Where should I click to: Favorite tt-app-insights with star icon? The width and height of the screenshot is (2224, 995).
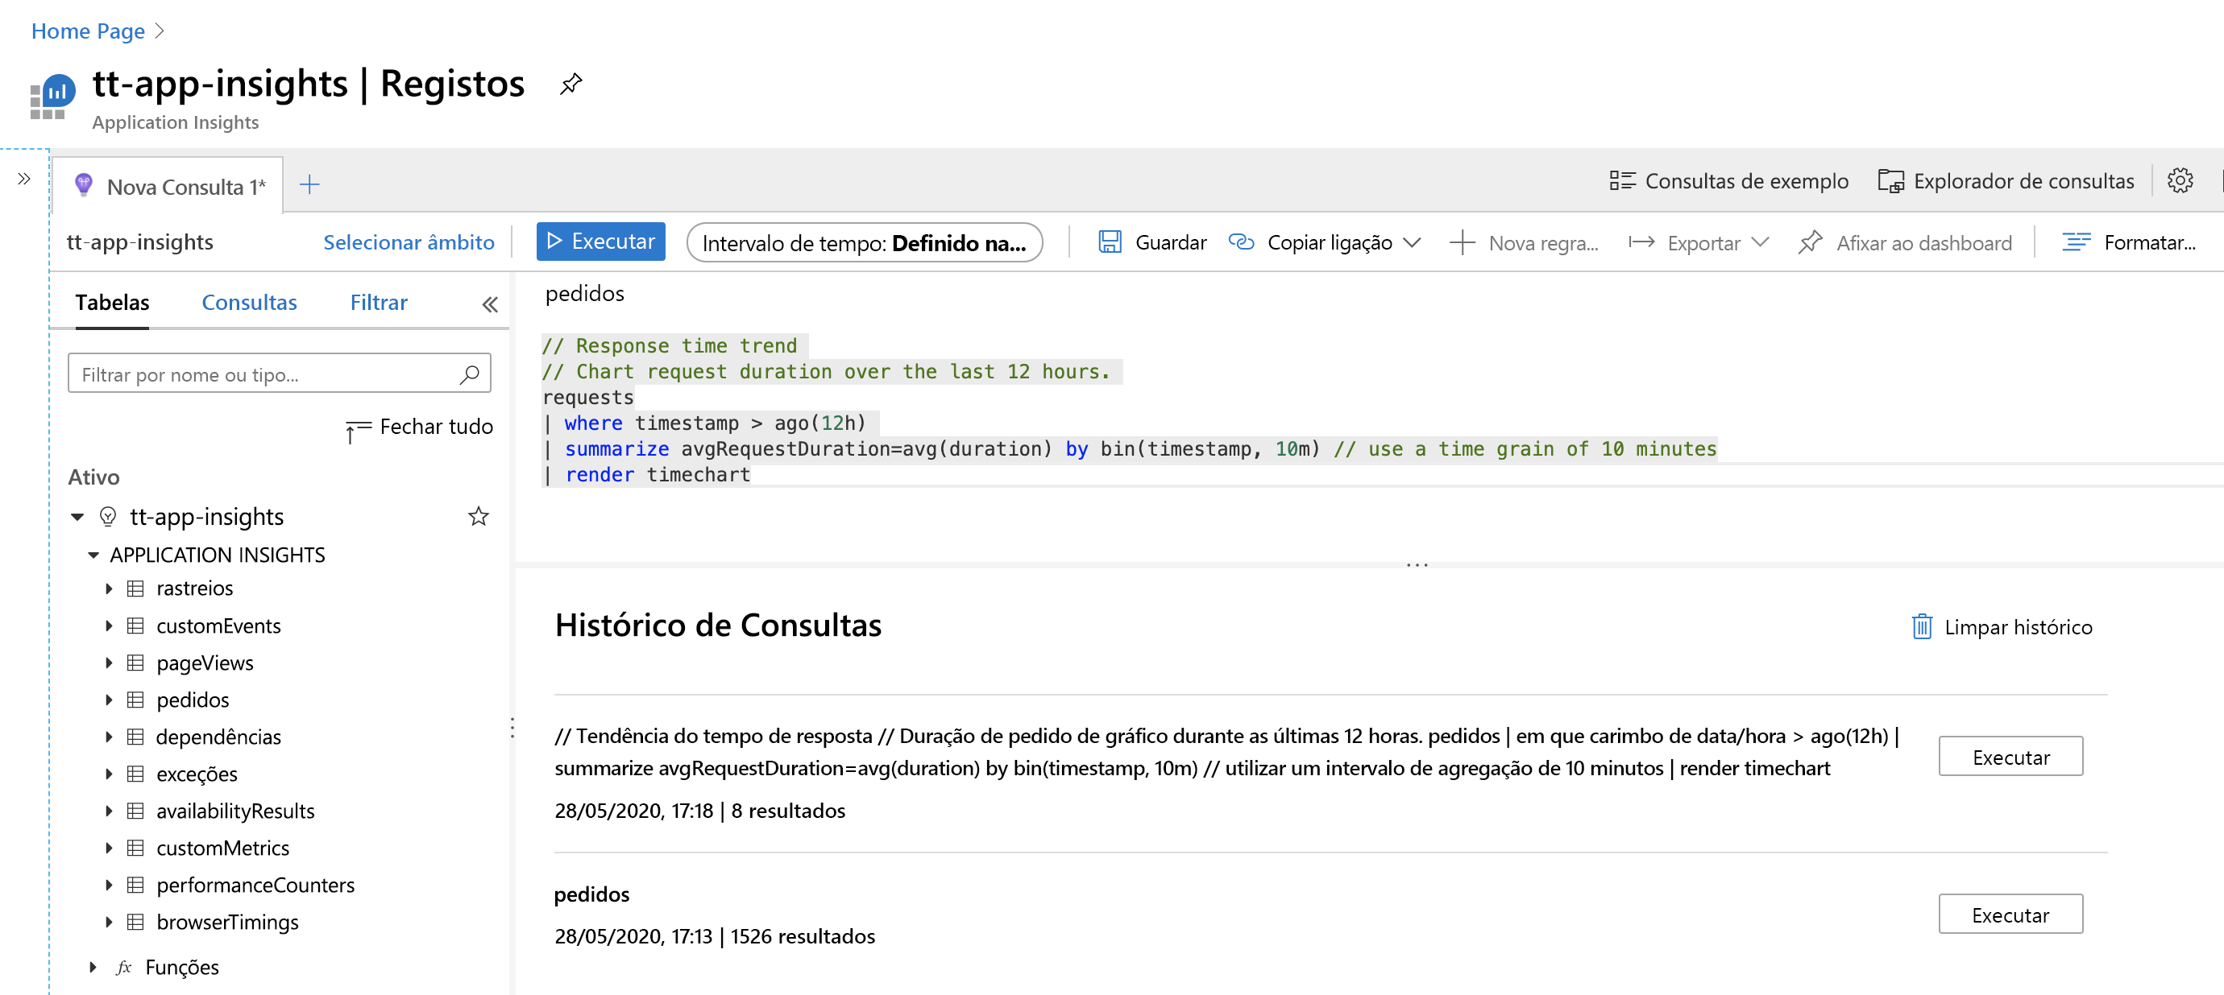click(477, 517)
